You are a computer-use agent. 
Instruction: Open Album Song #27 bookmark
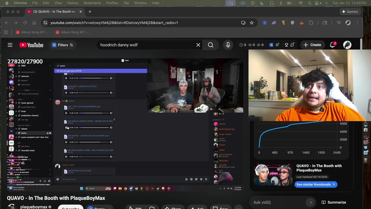pyautogui.click(x=73, y=32)
